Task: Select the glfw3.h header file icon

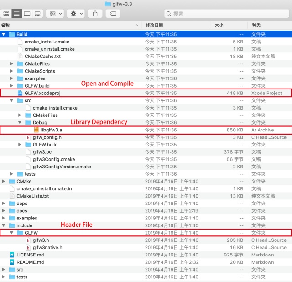Action: [28, 240]
